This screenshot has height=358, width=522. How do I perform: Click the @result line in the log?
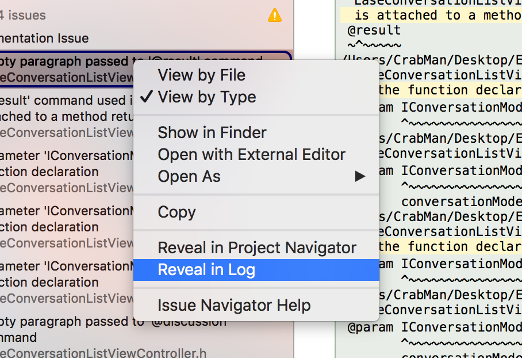(x=374, y=31)
